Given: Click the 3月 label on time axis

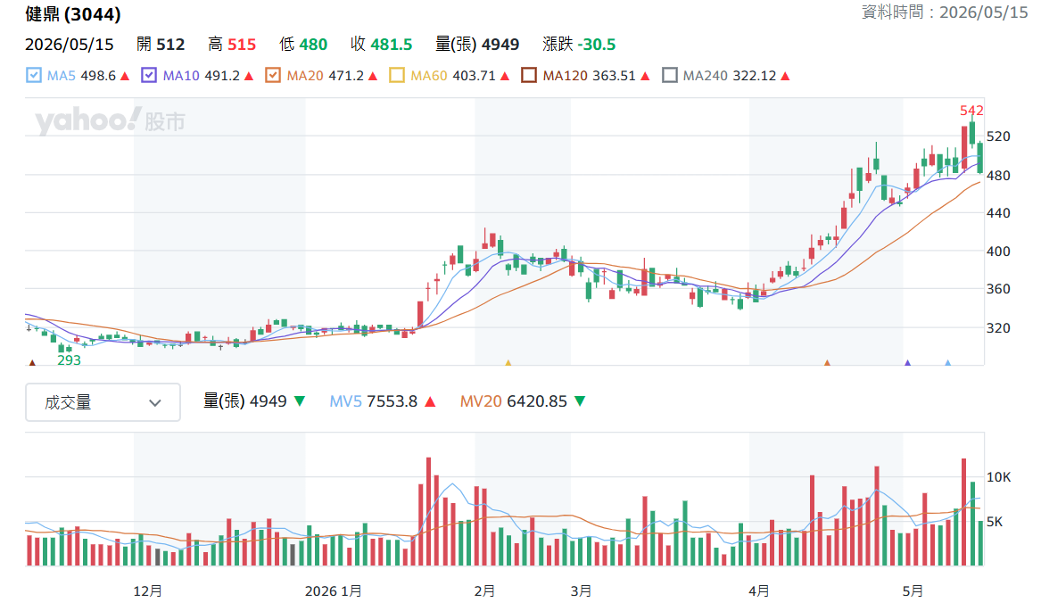Looking at the screenshot, I should click(581, 591).
